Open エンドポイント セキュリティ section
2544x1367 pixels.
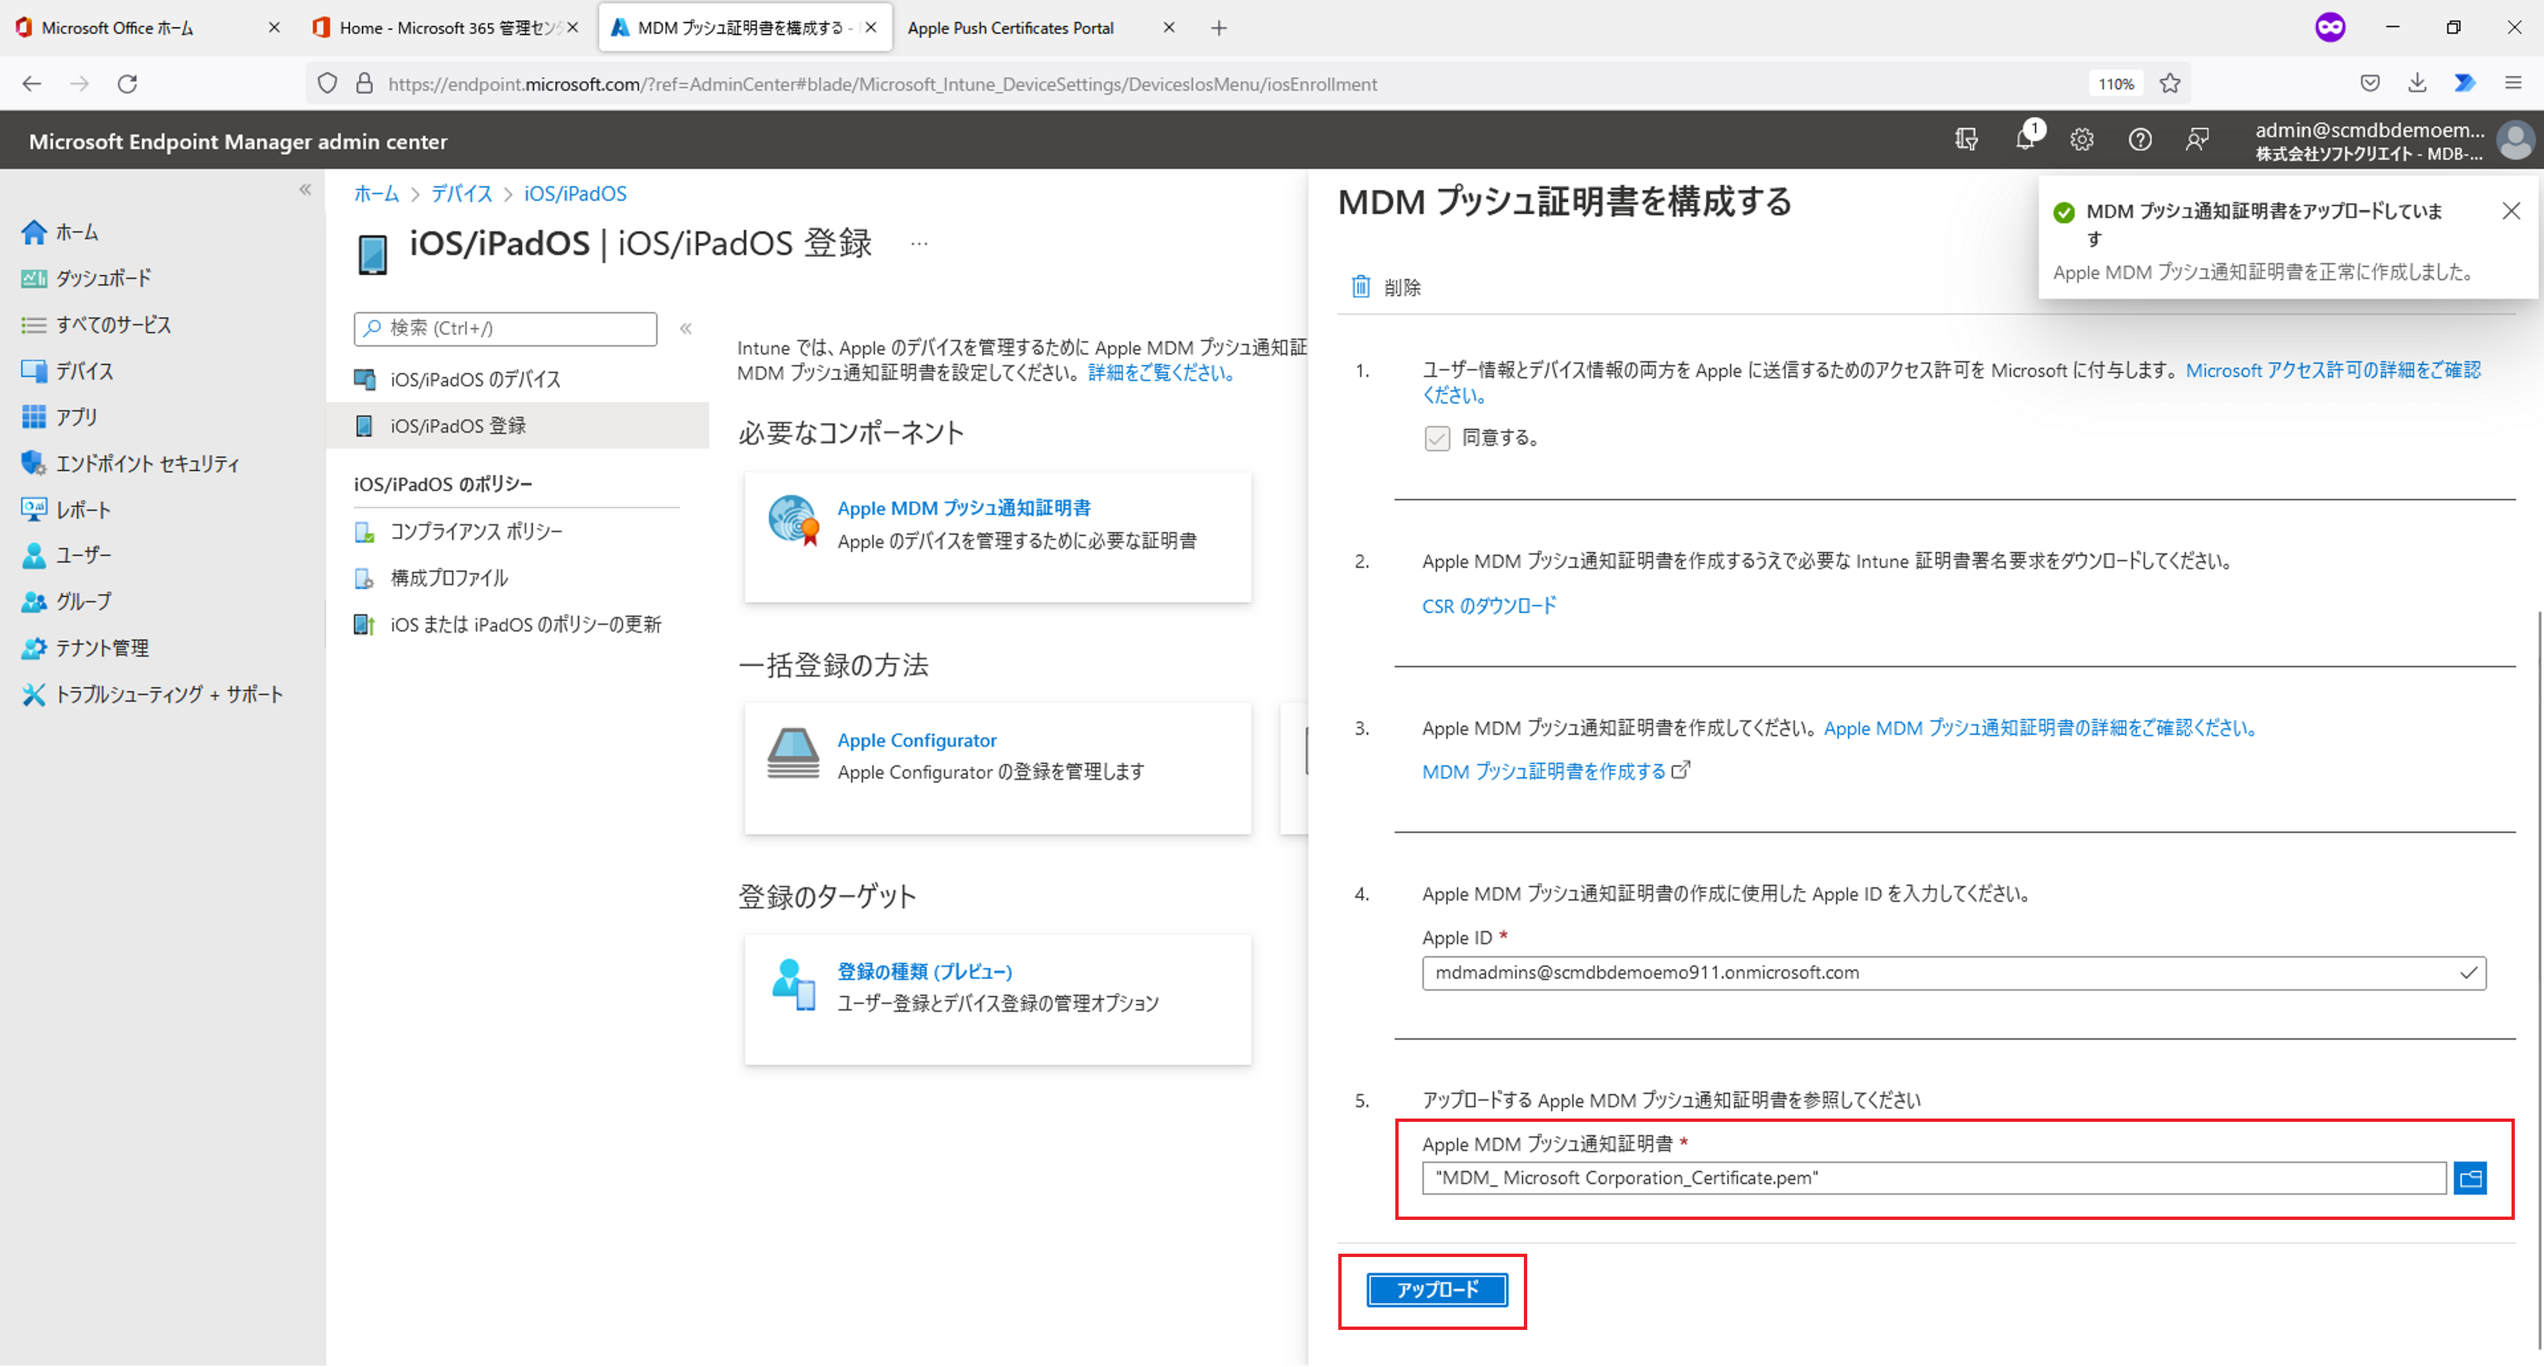129,463
